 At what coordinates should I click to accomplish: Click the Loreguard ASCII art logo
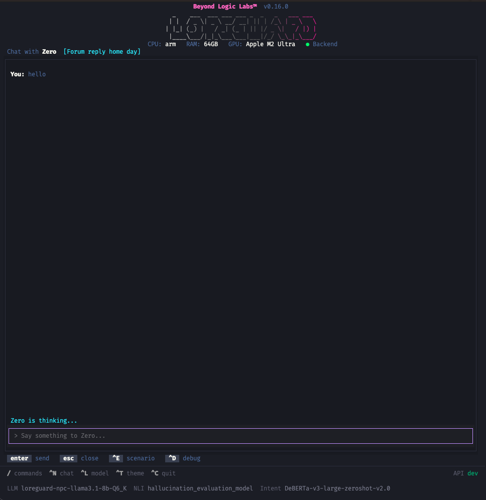click(x=241, y=27)
